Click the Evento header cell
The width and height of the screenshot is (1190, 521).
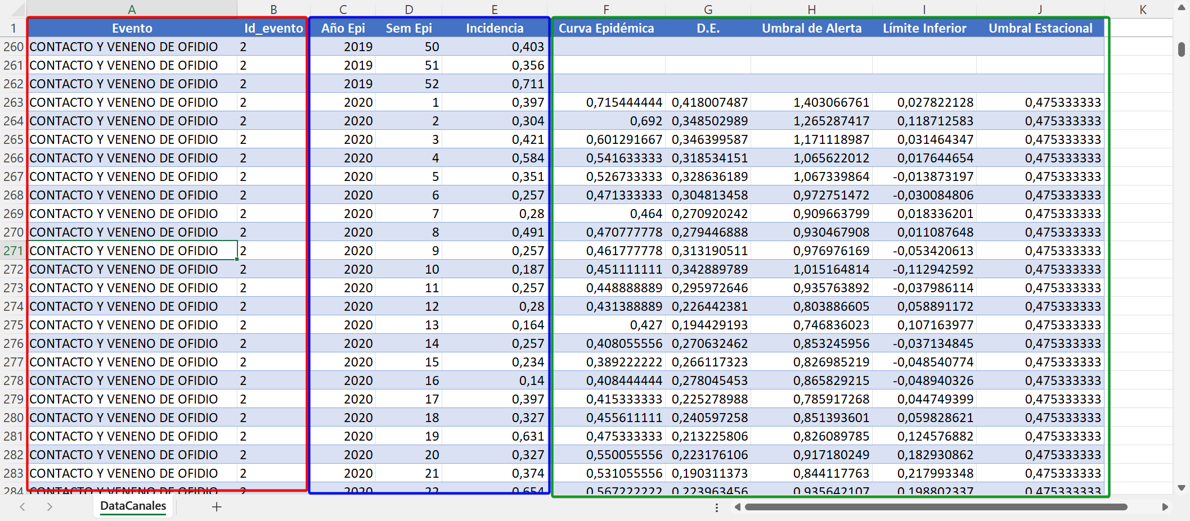[132, 28]
